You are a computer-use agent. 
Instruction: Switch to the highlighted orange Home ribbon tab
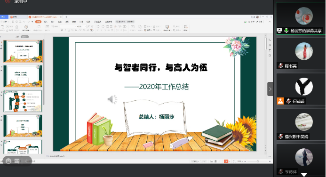point(38,22)
